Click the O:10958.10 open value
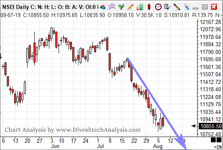 click(x=121, y=15)
